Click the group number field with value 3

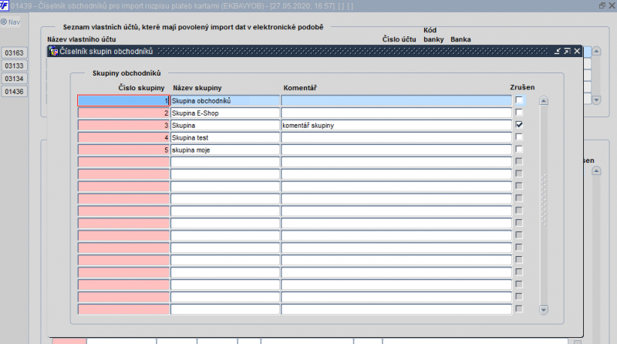point(123,125)
